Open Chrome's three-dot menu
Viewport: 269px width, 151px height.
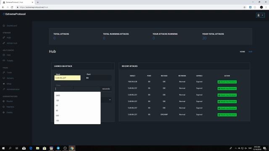coord(266,7)
